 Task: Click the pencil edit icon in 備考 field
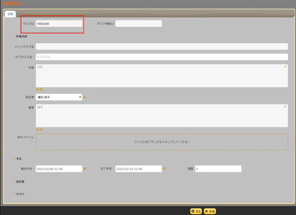[x=285, y=107]
